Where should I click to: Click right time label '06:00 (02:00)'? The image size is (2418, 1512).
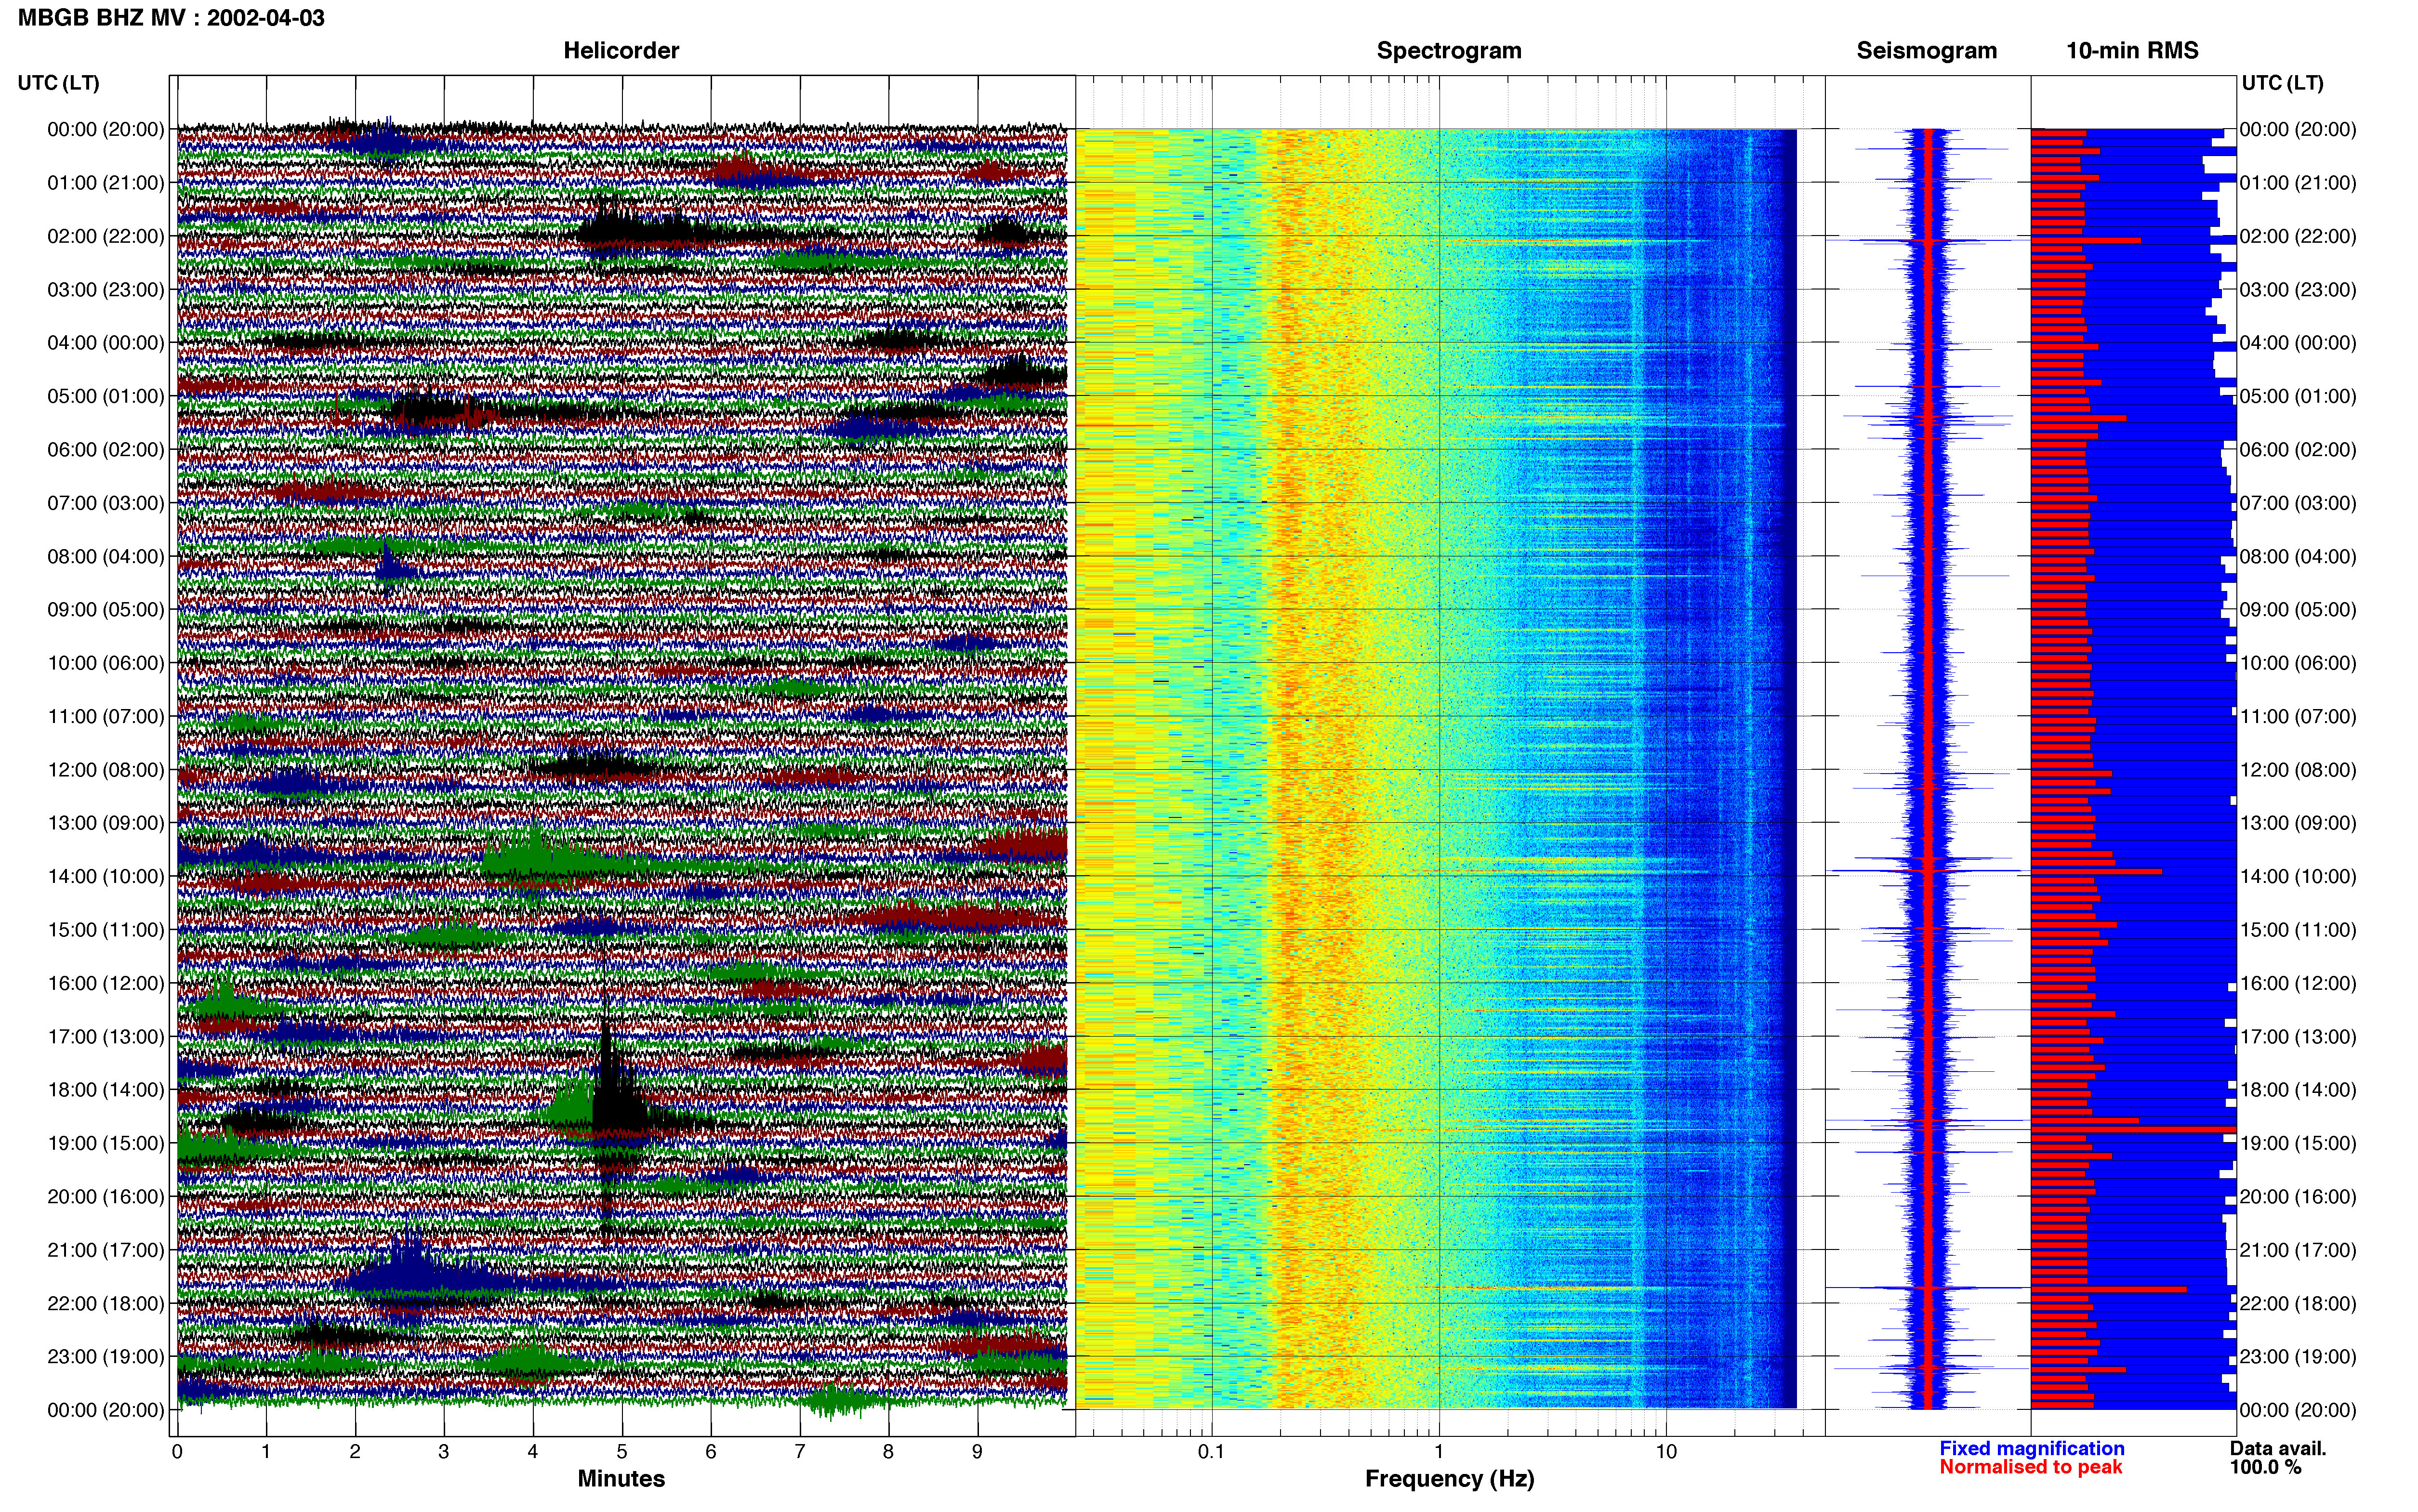pos(2298,450)
